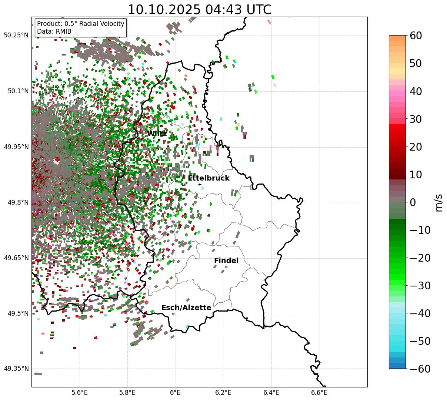Image resolution: width=447 pixels, height=400 pixels.
Task: Click the title 10.10.2025 04:43 UTC
Action: click(199, 10)
